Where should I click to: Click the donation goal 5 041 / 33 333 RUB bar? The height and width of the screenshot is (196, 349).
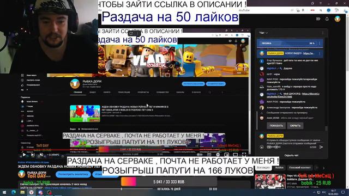pos(169,182)
